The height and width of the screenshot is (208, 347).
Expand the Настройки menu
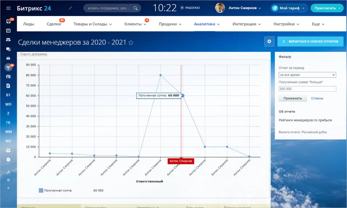pyautogui.click(x=287, y=24)
